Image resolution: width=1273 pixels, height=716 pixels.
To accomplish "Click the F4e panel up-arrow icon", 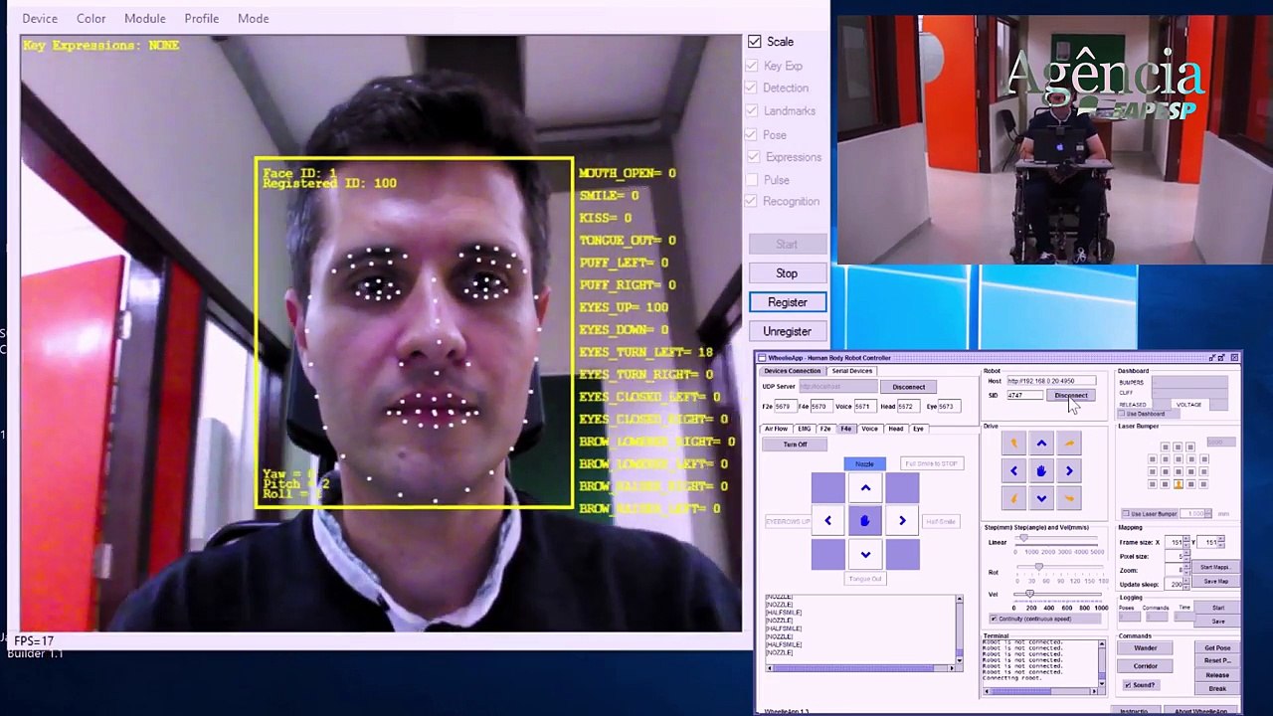I will [865, 487].
